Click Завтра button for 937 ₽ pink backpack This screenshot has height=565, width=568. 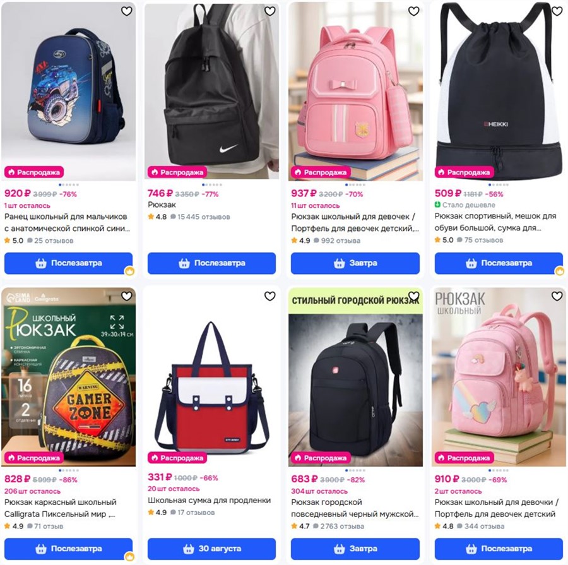coord(355,263)
